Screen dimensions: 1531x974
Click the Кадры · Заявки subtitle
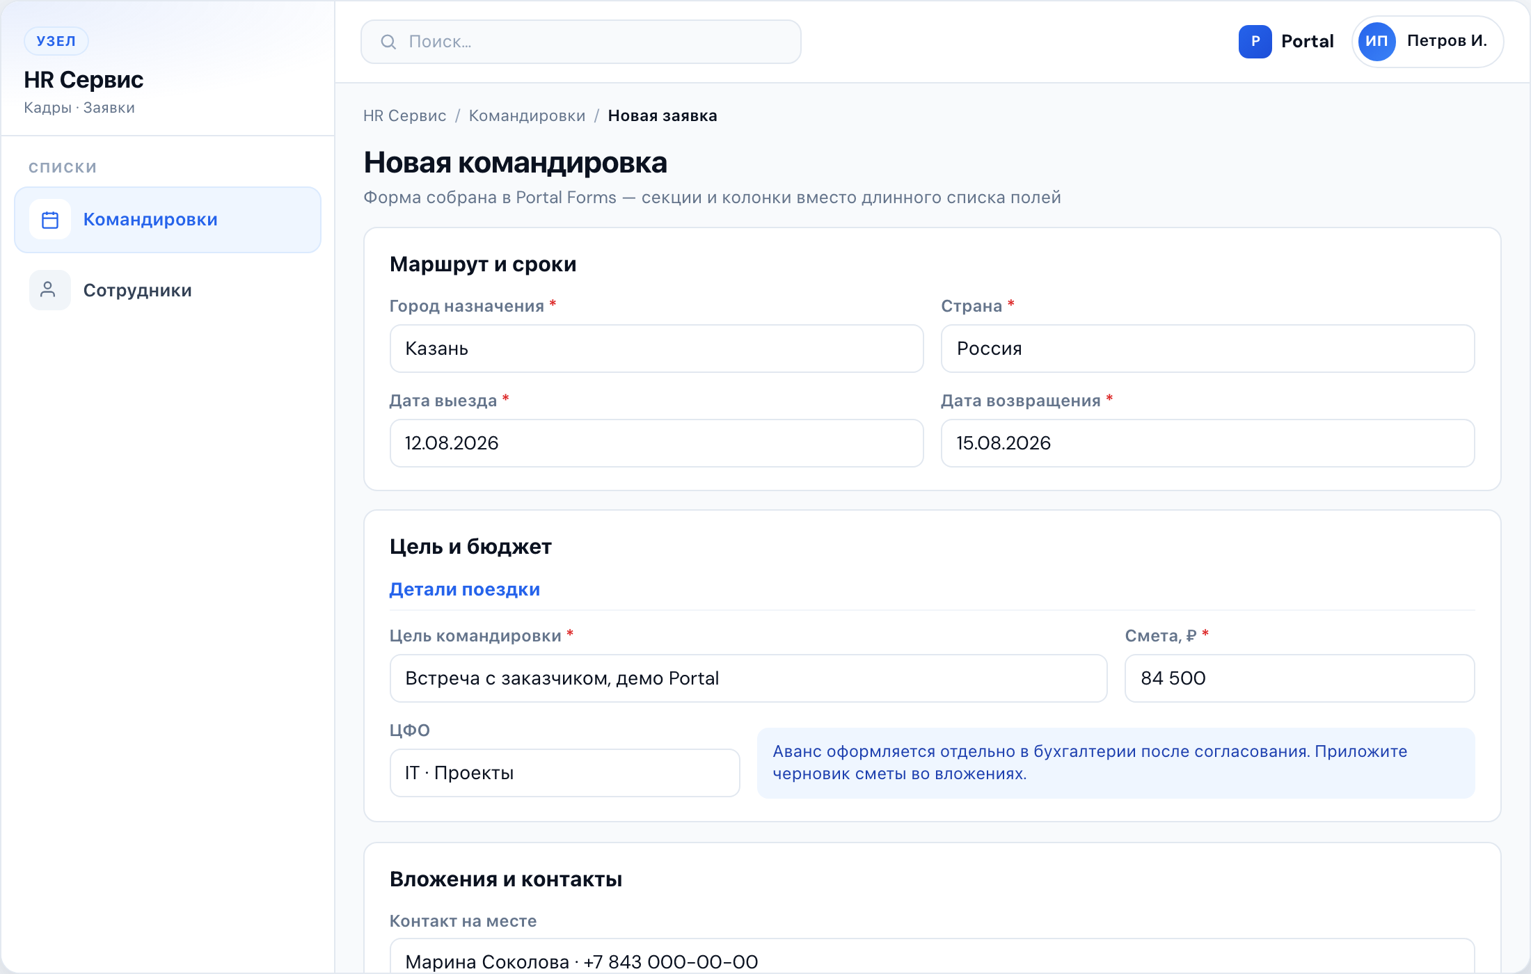79,108
